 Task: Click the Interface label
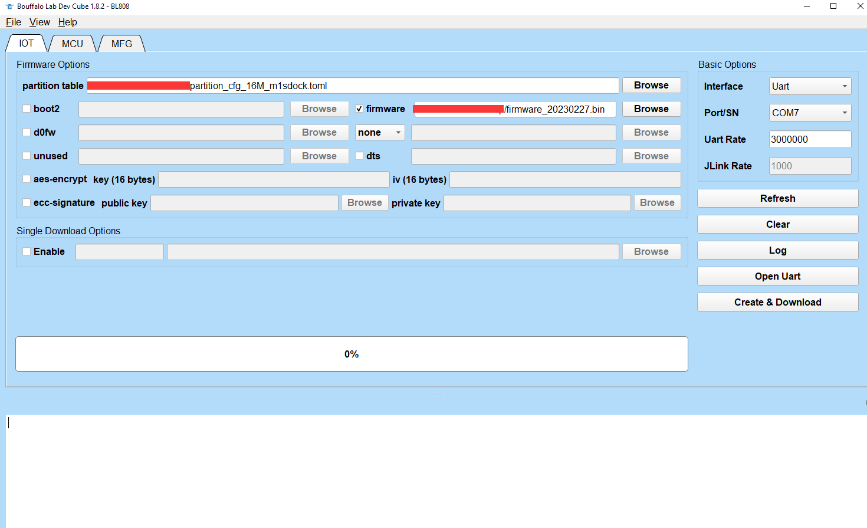(723, 86)
